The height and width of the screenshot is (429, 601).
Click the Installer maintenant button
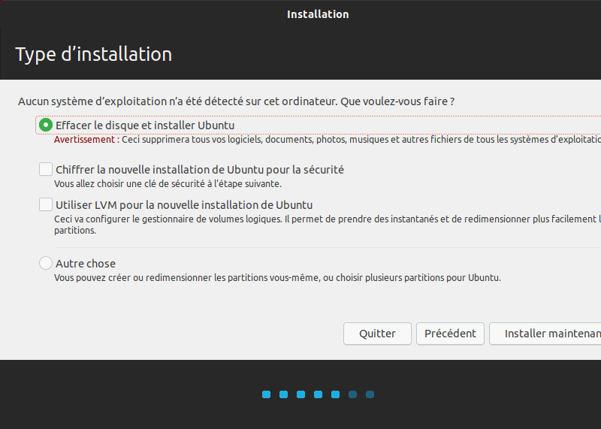click(547, 334)
